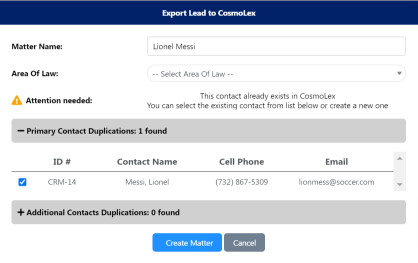Click the lionmess@soccer.com email cell
Screen dimensions: 418x263
[x=336, y=182]
